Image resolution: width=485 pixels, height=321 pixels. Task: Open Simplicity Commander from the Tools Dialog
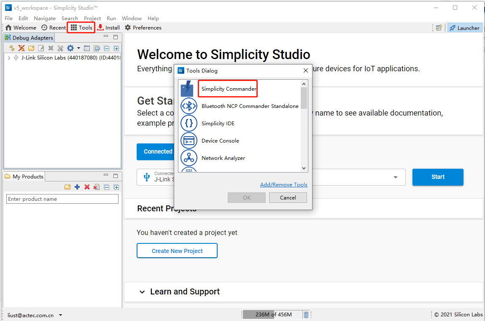click(x=228, y=89)
